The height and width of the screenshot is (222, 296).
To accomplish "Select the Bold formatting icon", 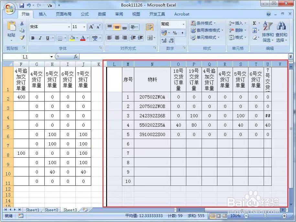I will click(x=33, y=38).
